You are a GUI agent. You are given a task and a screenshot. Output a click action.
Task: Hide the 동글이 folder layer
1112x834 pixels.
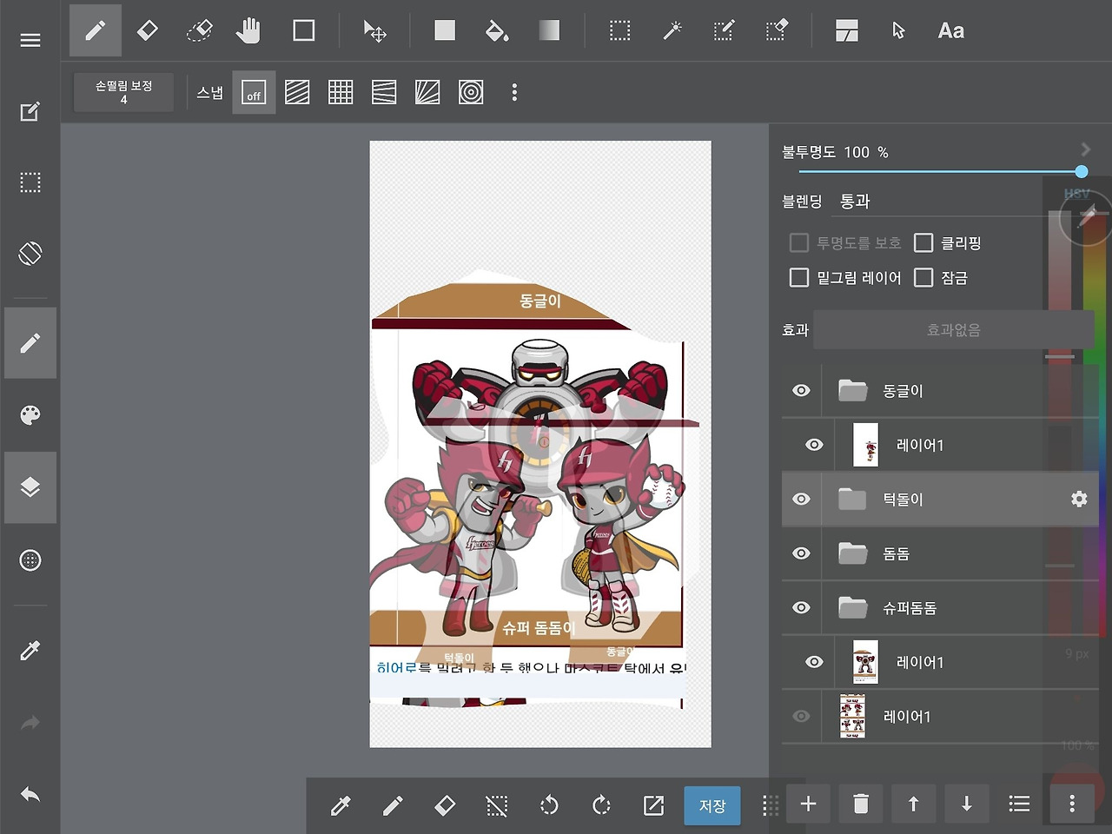tap(801, 391)
